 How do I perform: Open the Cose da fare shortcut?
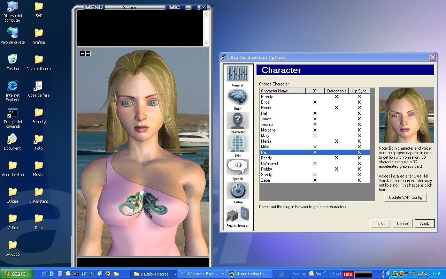[x=39, y=89]
